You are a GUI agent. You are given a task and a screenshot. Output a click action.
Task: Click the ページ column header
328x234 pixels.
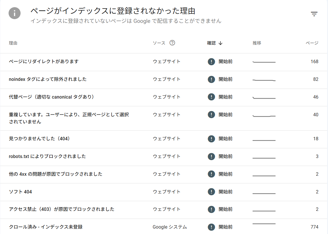312,43
